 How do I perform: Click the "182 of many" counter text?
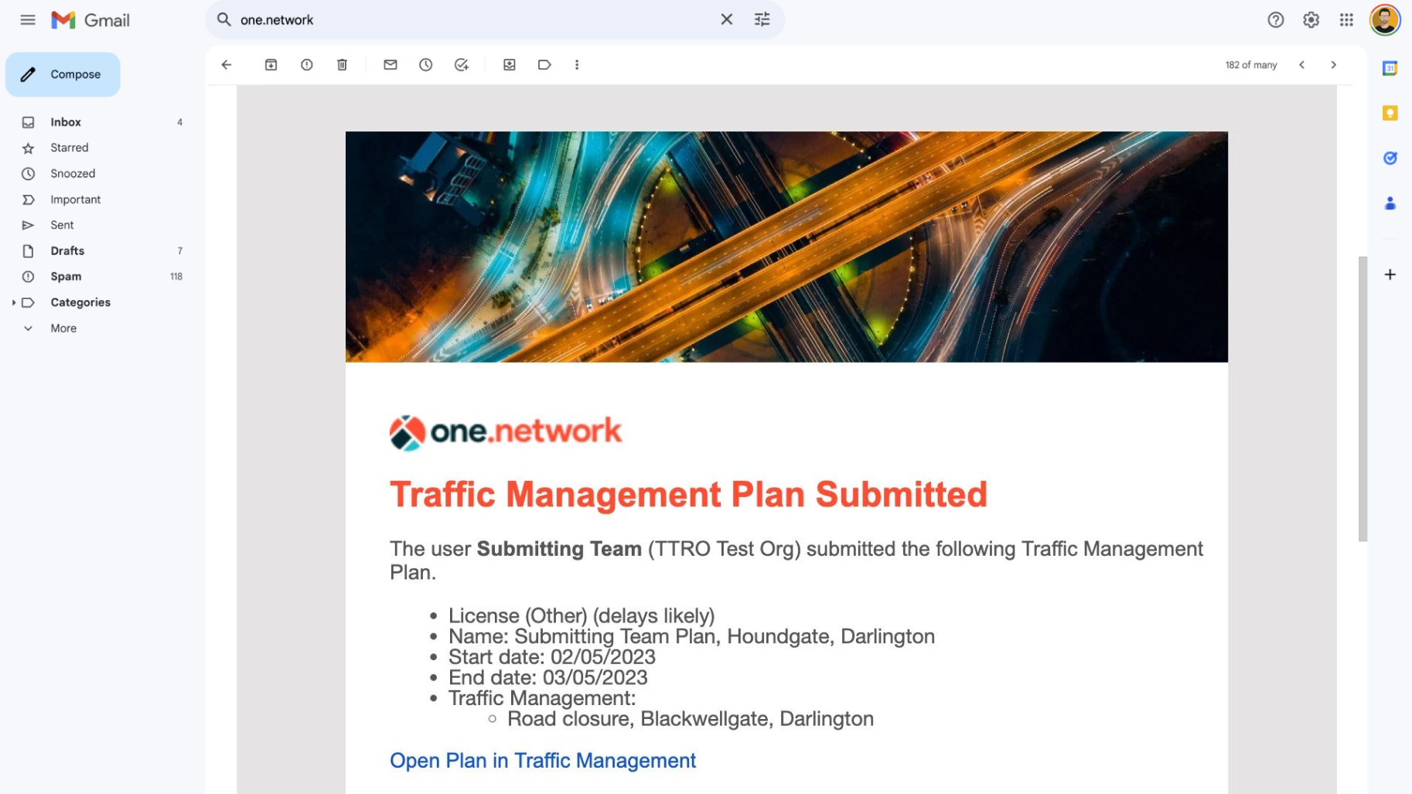coord(1250,65)
